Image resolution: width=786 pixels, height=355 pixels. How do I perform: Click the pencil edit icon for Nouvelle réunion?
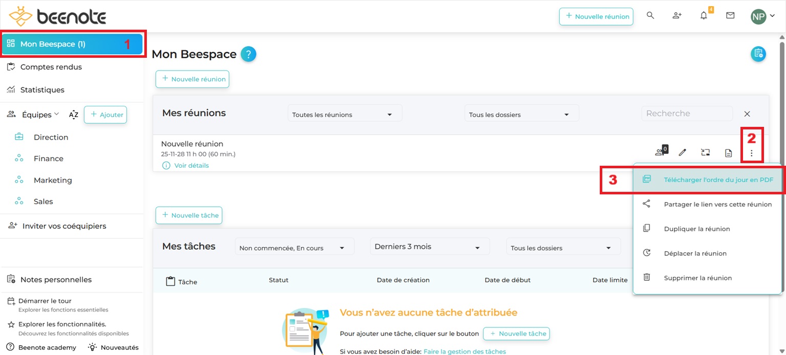[x=682, y=152]
